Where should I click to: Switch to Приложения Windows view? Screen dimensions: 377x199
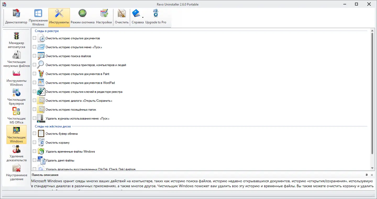pyautogui.click(x=38, y=17)
